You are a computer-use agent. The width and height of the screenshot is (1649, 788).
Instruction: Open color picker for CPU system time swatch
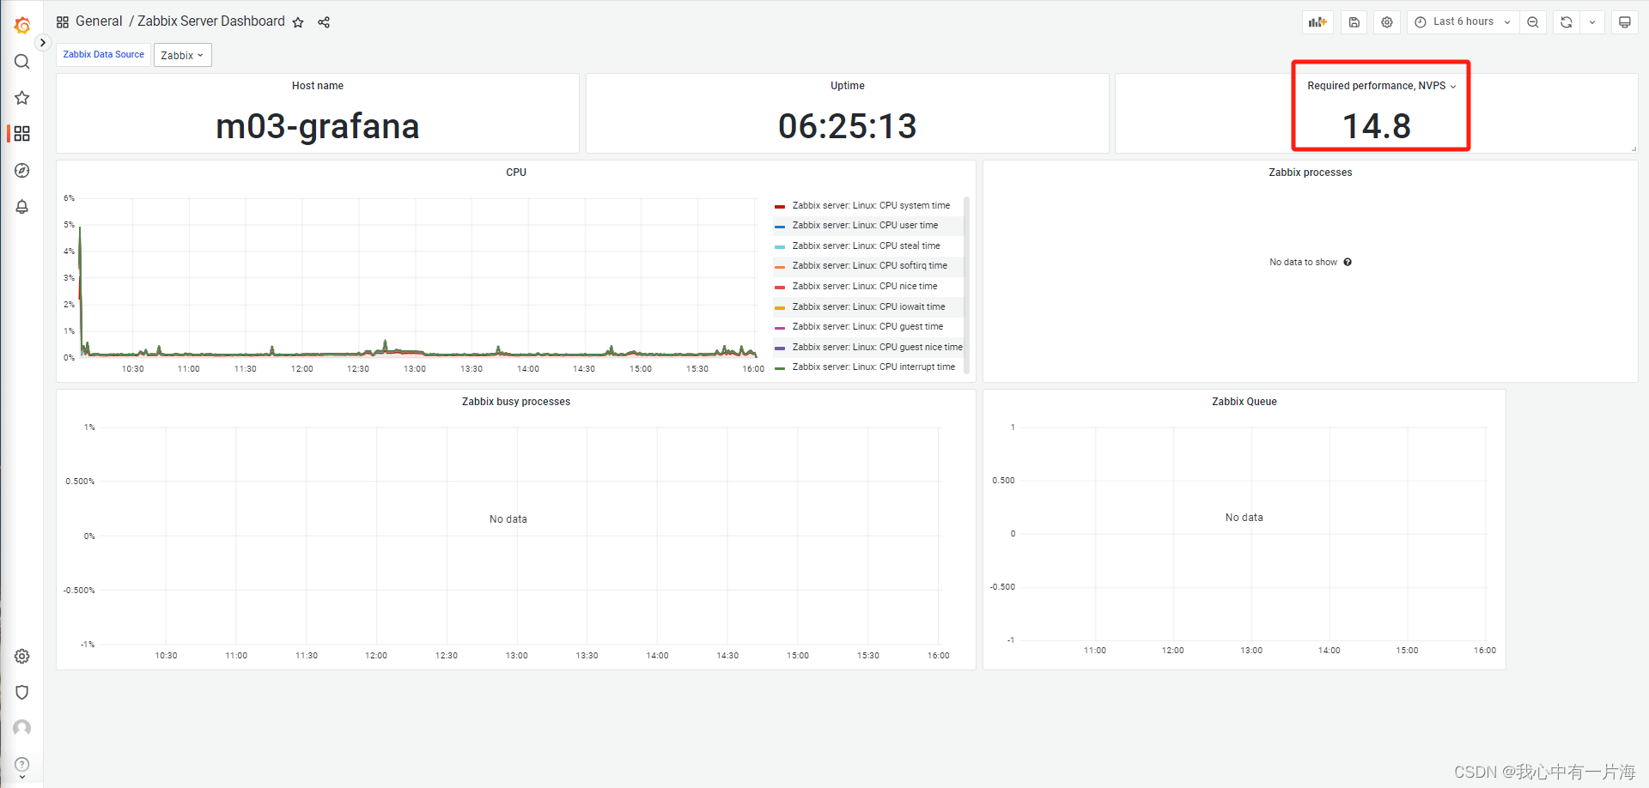pyautogui.click(x=780, y=207)
